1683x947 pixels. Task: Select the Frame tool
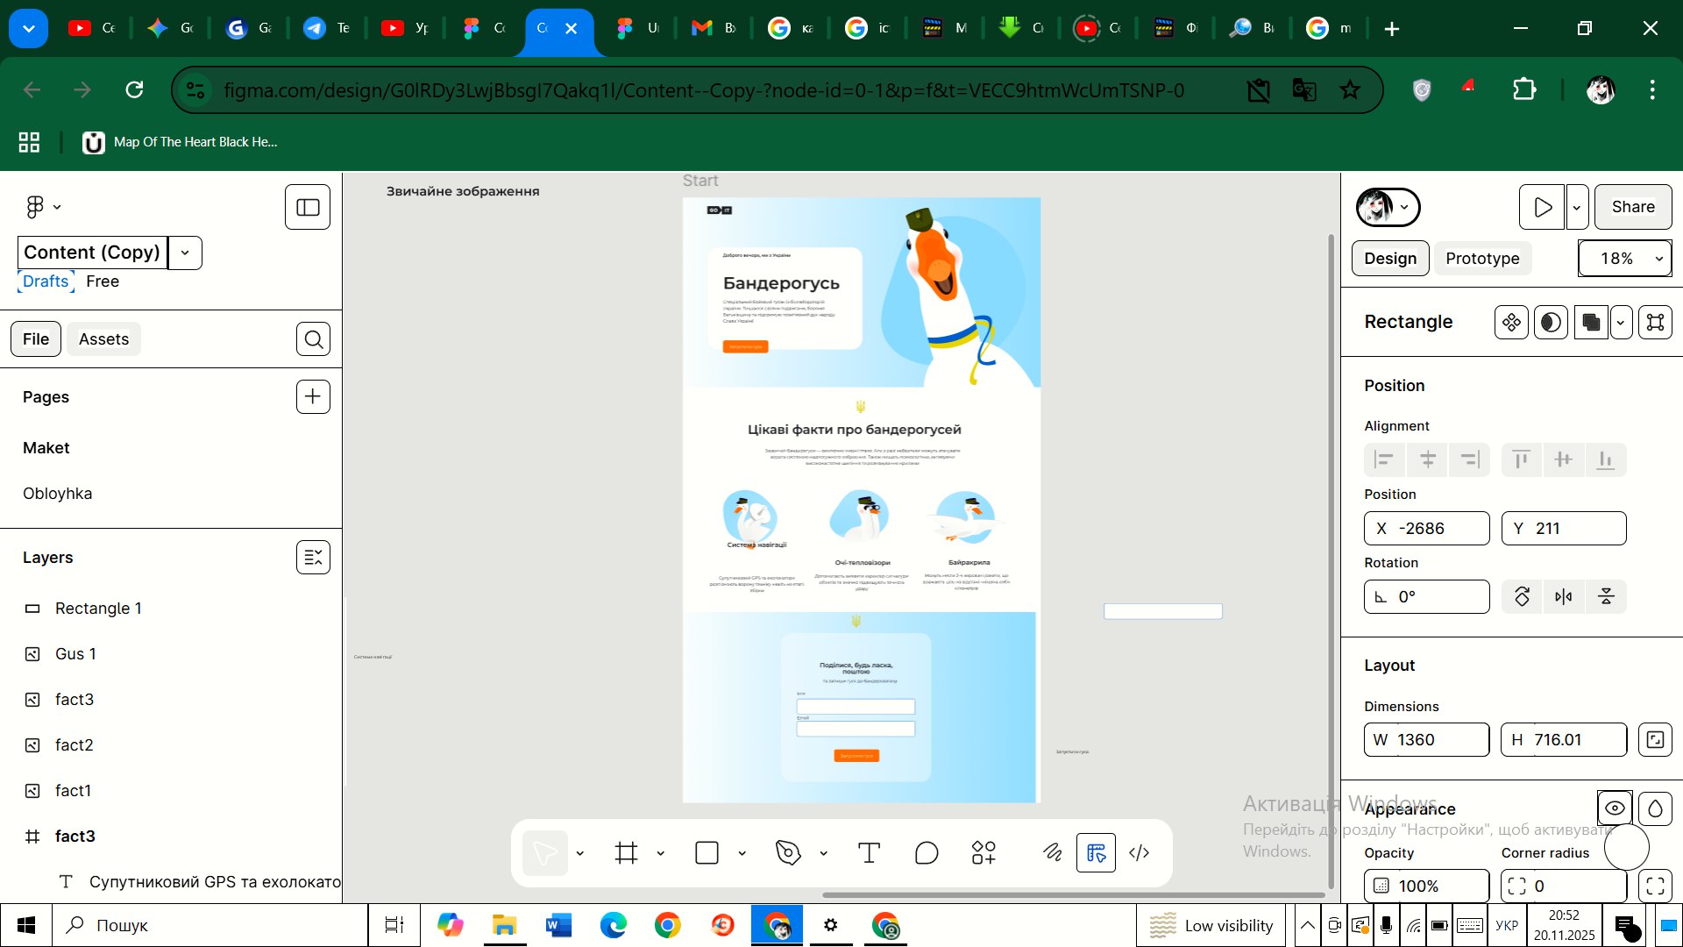[627, 853]
